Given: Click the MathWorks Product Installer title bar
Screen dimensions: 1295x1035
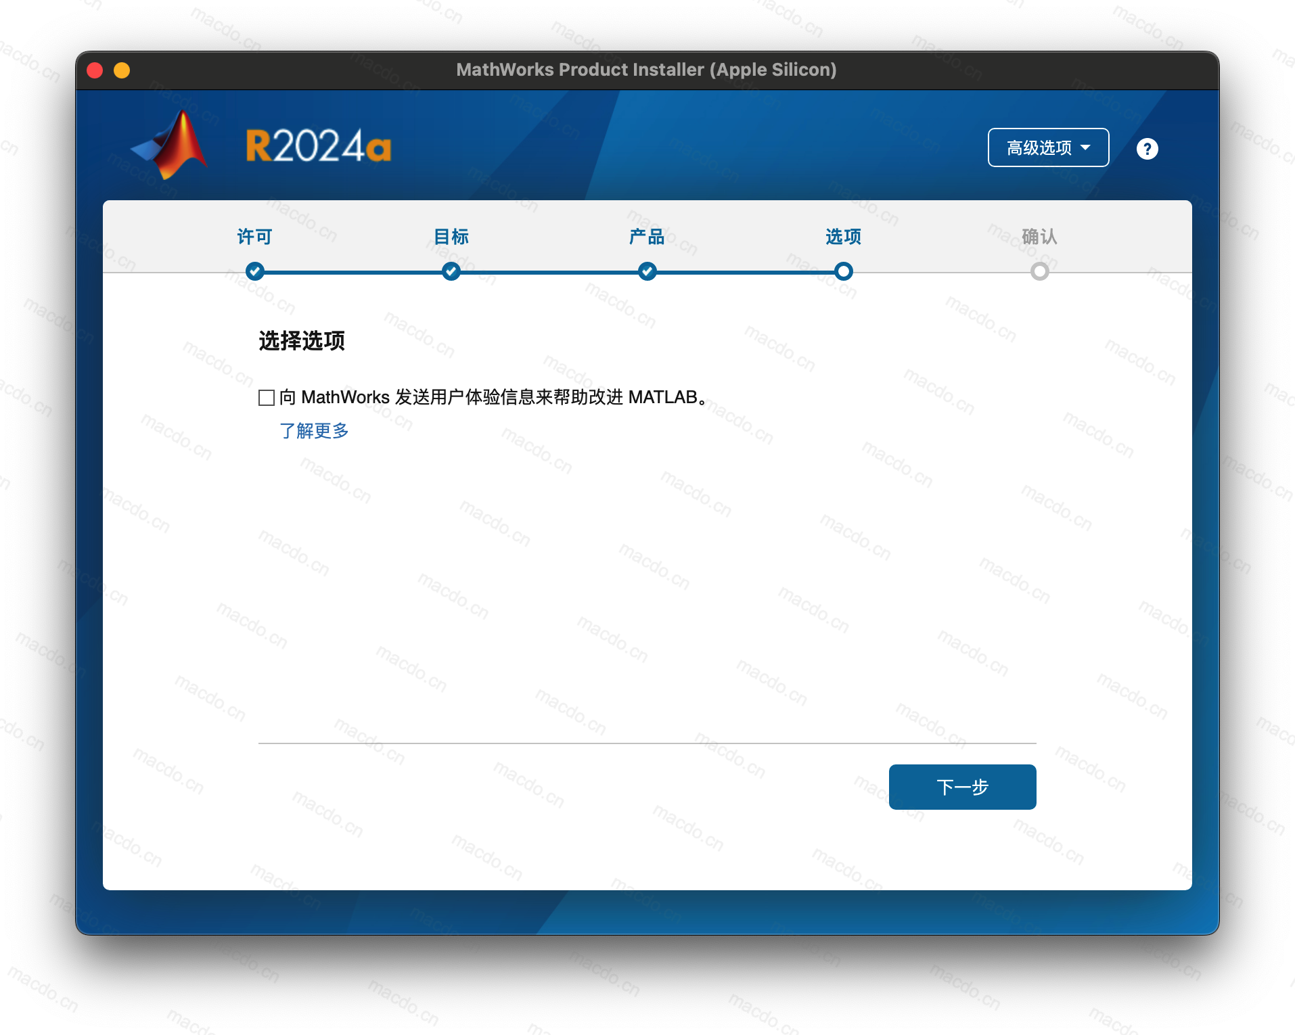Looking at the screenshot, I should (647, 69).
